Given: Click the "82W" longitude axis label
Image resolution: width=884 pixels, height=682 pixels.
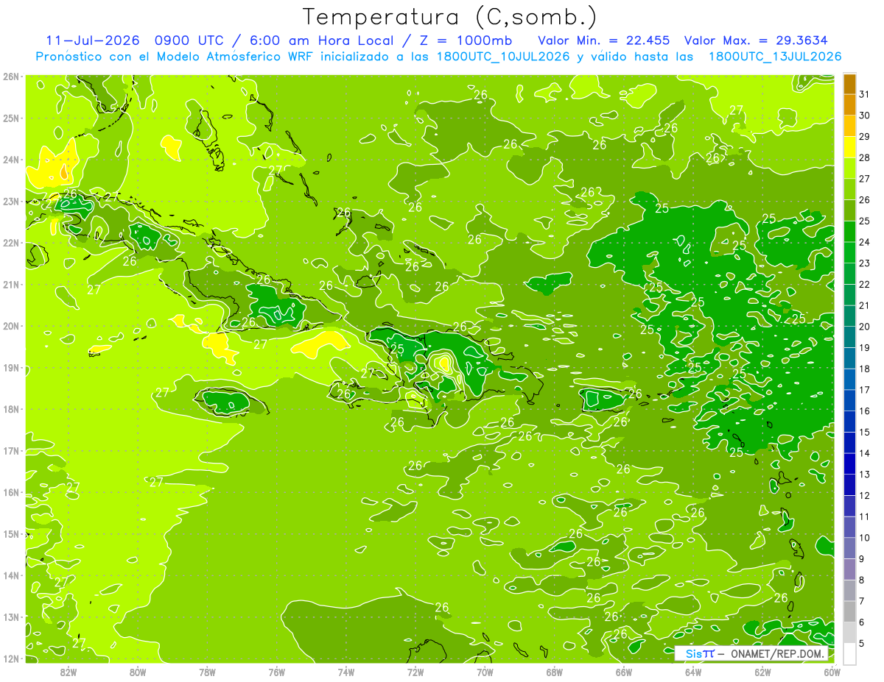Looking at the screenshot, I should coord(69,672).
